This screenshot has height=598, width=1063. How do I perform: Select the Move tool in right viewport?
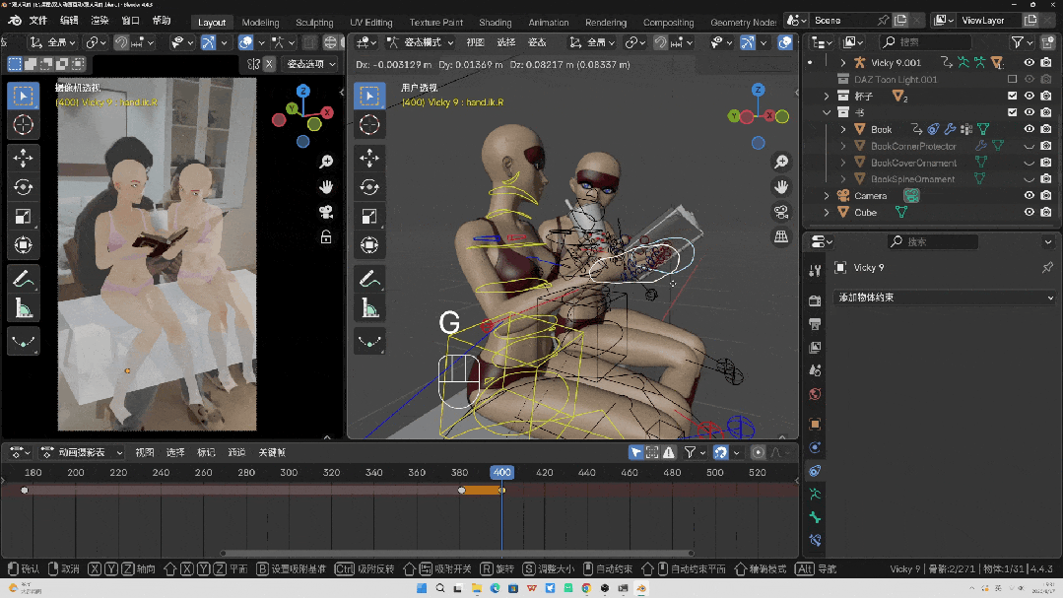(368, 158)
